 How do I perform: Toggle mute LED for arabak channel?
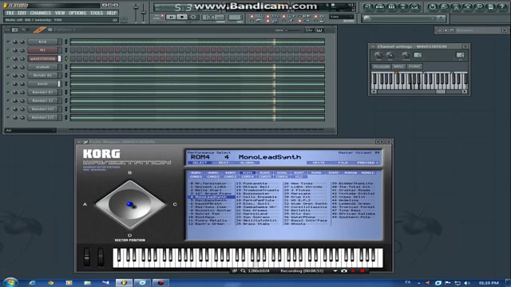pyautogui.click(x=8, y=67)
